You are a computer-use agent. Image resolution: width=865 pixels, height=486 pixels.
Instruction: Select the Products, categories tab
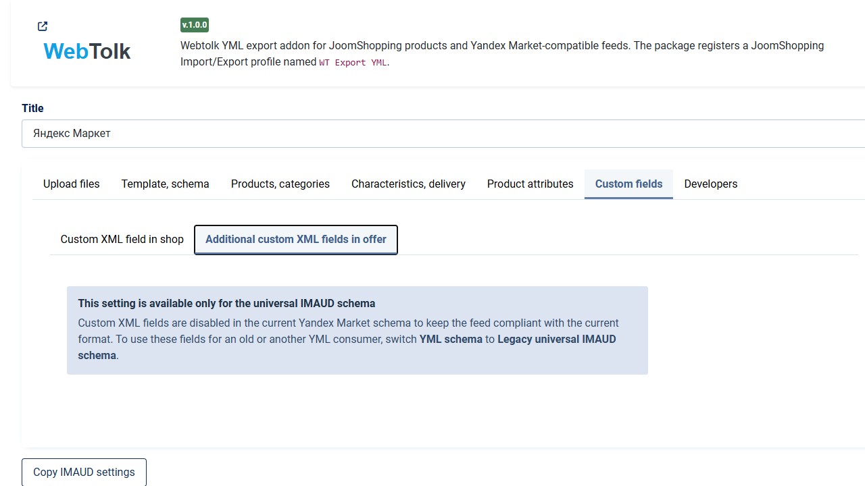coord(280,184)
